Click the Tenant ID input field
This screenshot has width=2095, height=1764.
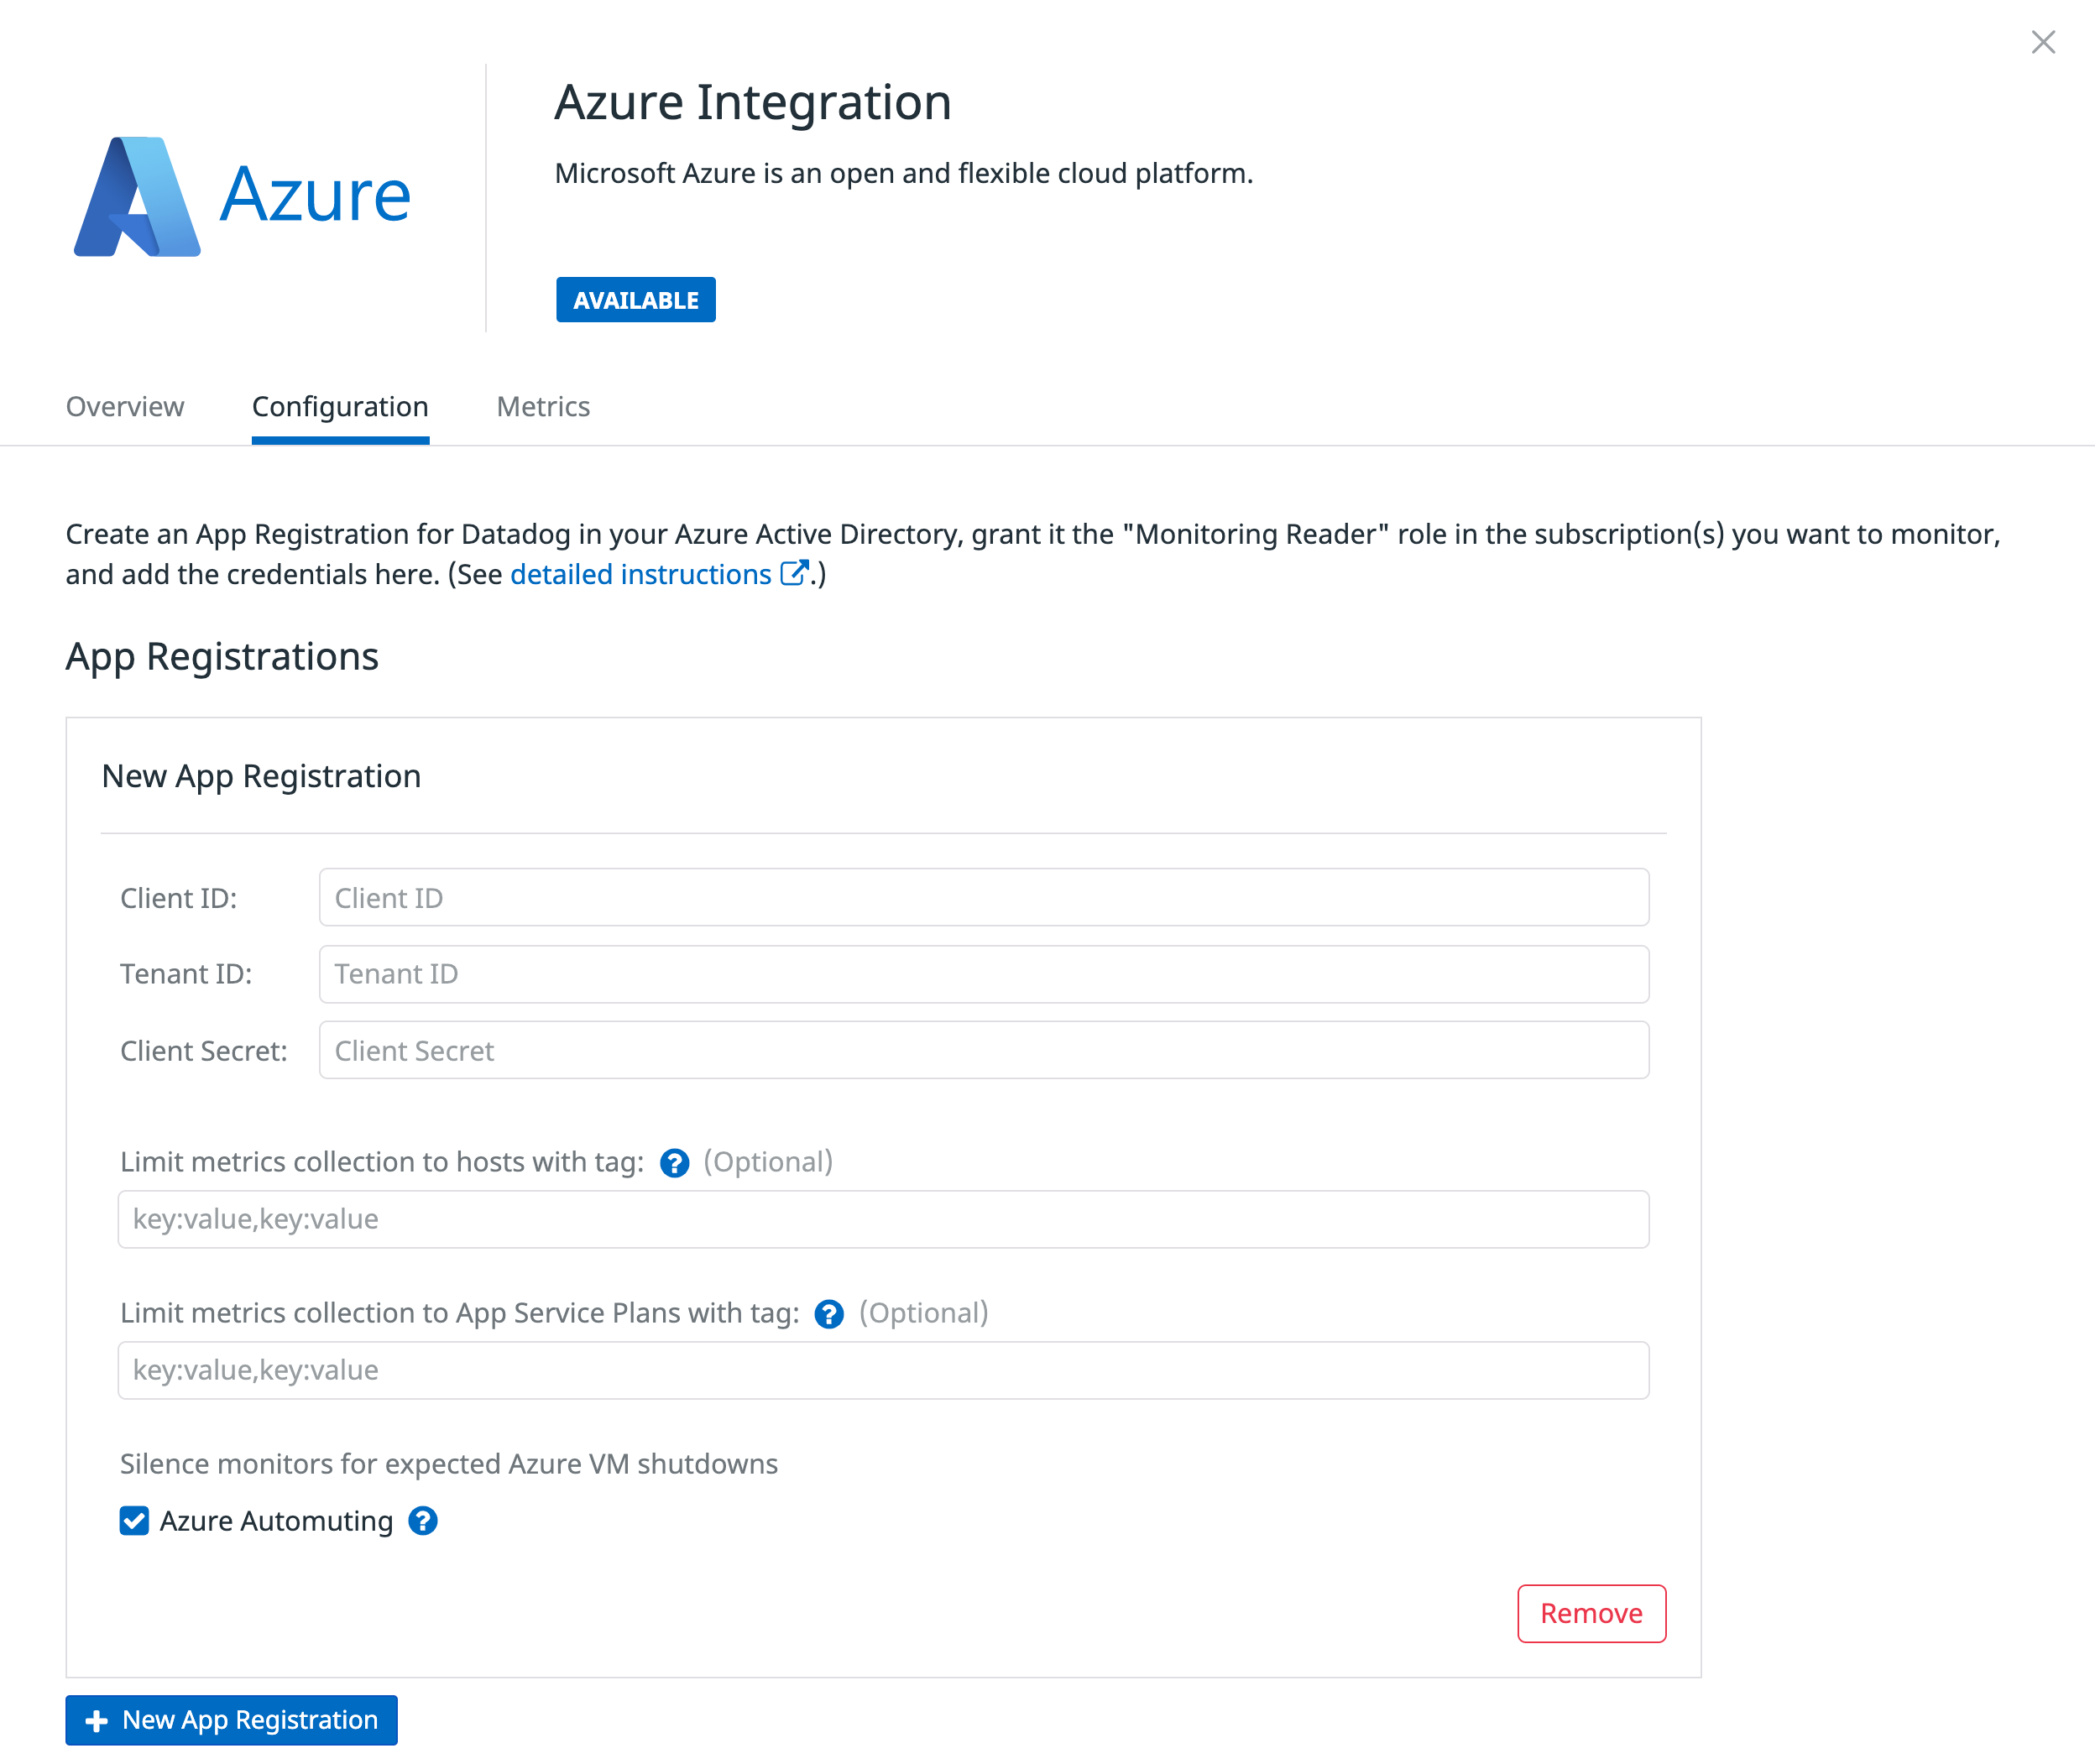pyautogui.click(x=982, y=973)
